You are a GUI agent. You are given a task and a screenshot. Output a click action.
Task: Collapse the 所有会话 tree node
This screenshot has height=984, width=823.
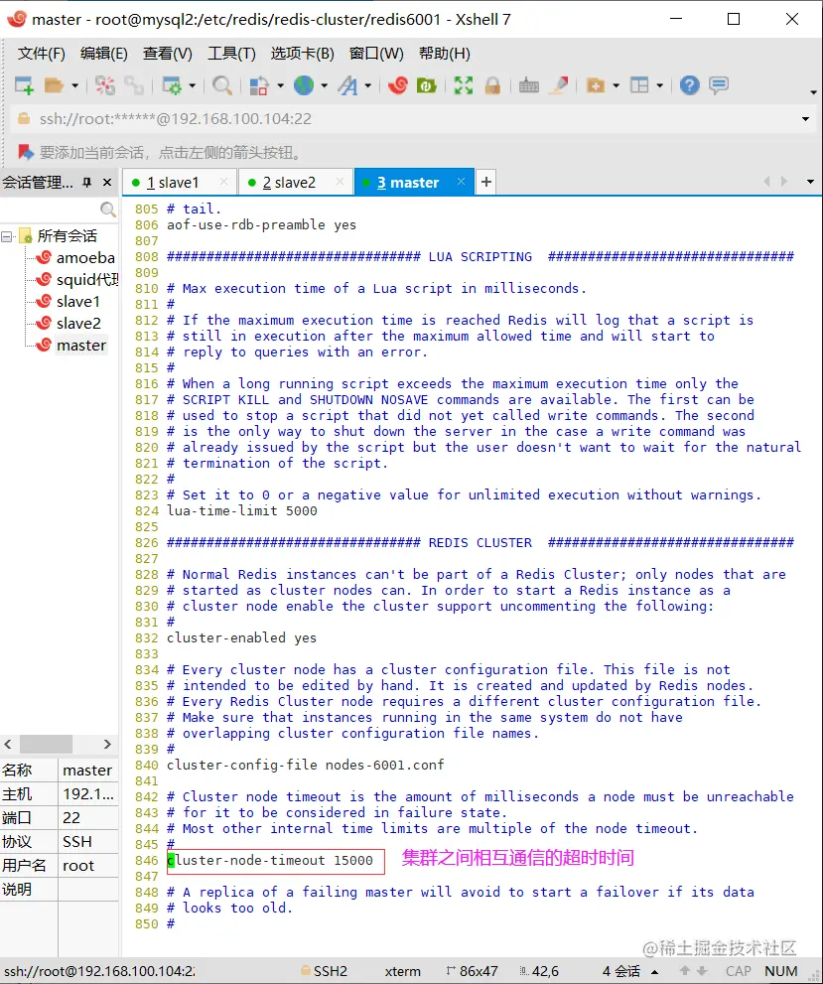tap(7, 236)
